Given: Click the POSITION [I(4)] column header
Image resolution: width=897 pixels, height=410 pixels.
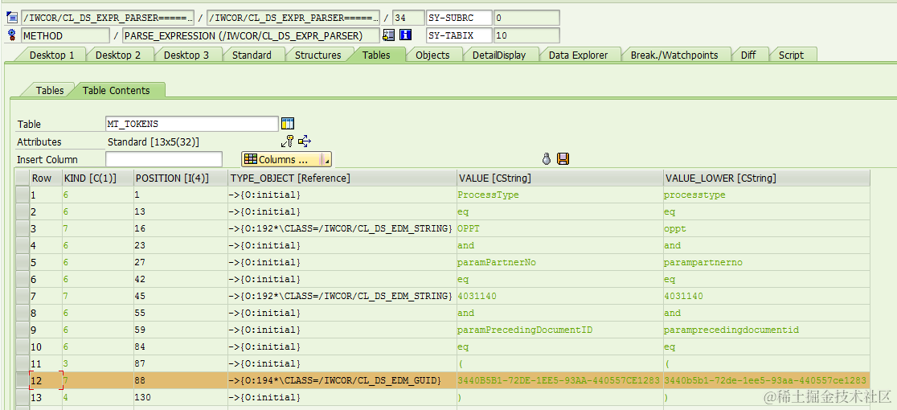Looking at the screenshot, I should point(180,178).
